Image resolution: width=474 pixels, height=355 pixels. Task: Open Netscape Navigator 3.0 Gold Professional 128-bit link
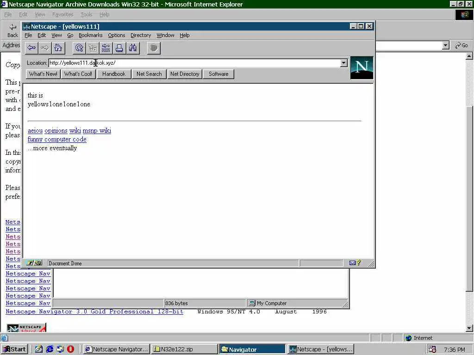(x=94, y=312)
